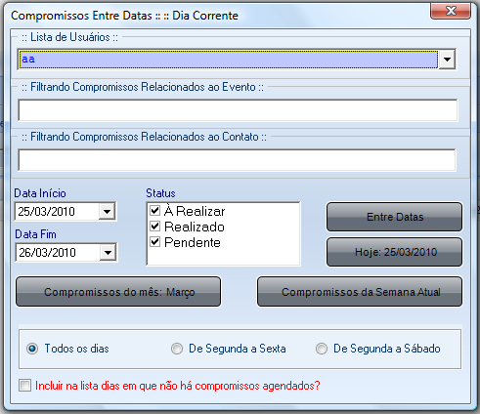Select the Todos os dias radio option

[x=32, y=349]
